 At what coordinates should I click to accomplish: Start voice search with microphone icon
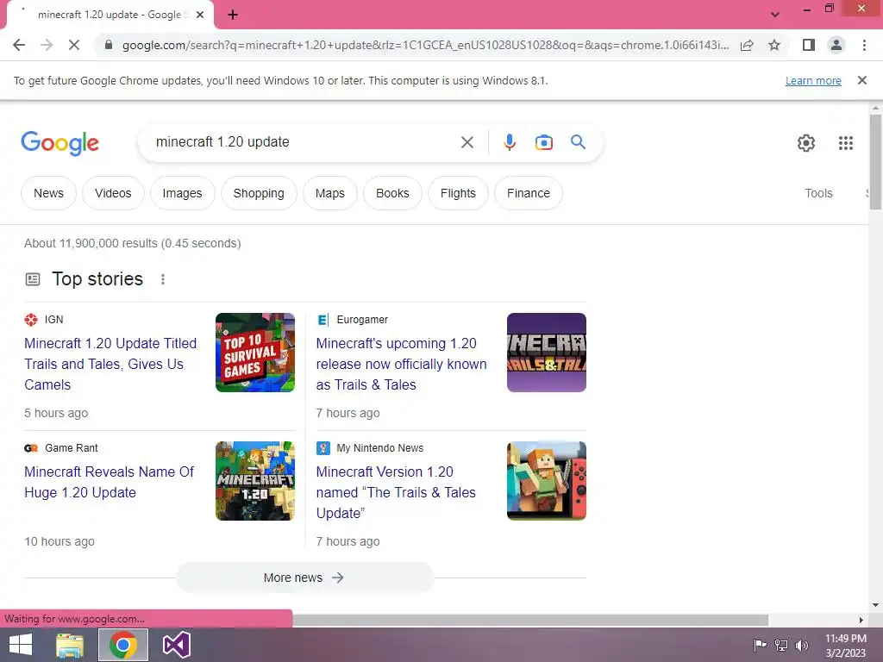509,142
